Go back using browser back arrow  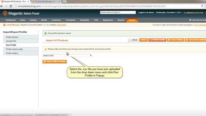tap(2, 6)
